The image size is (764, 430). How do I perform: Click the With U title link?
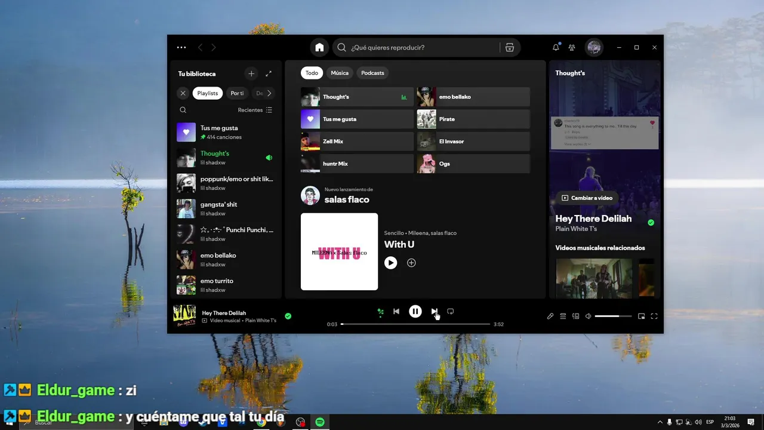pos(399,244)
